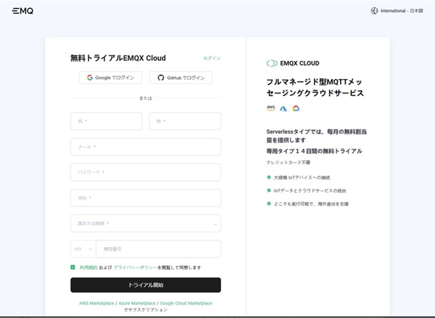Click the Google G logo icon

[x=90, y=78]
